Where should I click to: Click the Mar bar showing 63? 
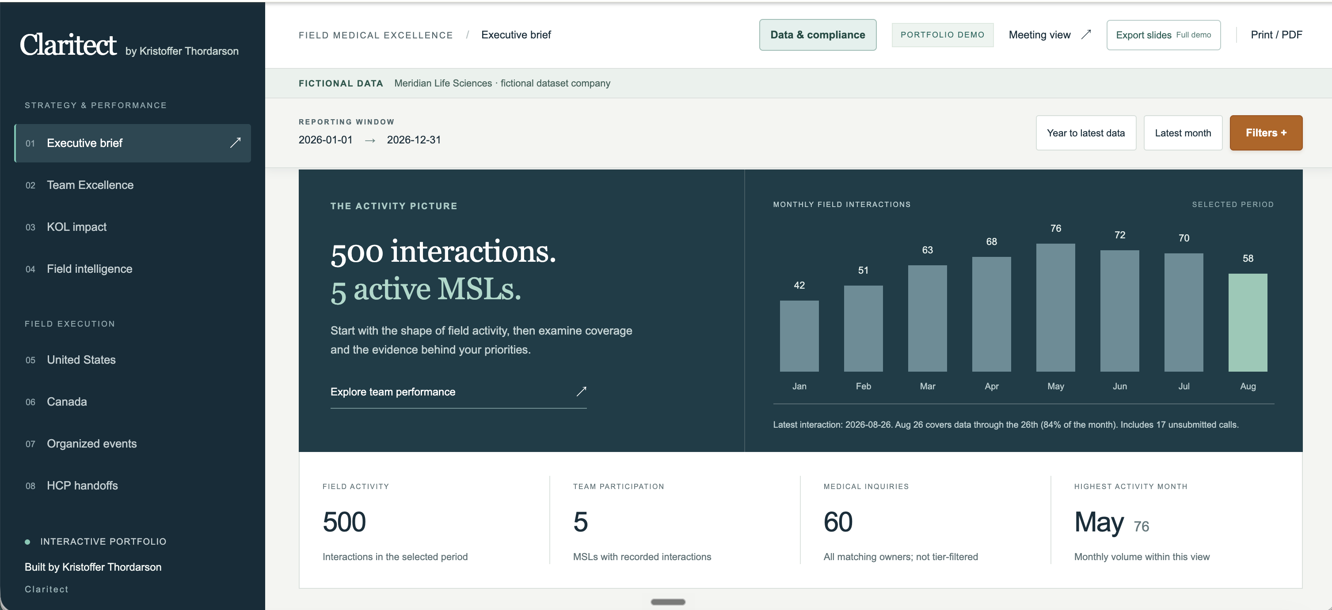coord(927,318)
